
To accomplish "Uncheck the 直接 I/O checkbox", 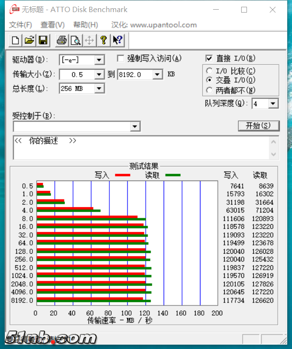I will 209,59.
